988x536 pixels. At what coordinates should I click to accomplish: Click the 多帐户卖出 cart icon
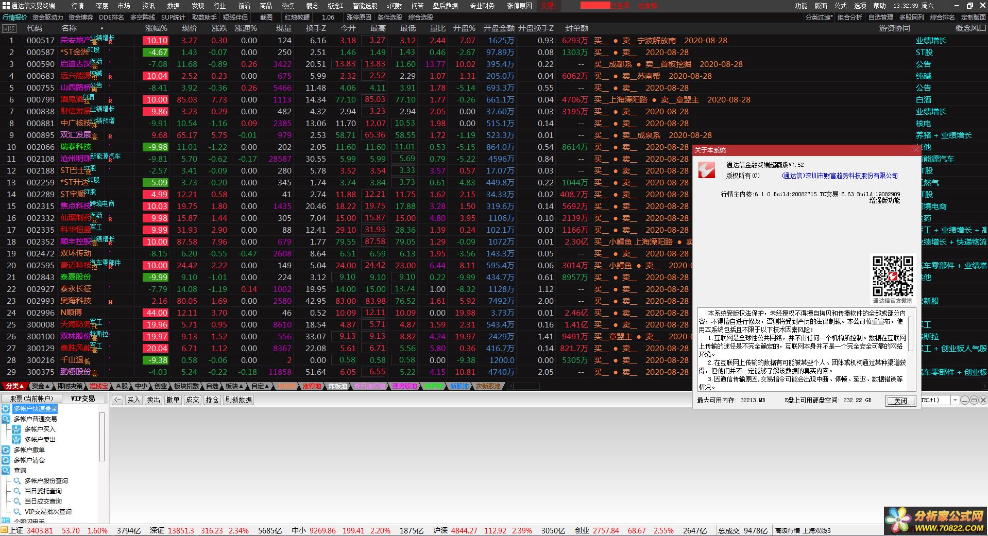tap(17, 439)
